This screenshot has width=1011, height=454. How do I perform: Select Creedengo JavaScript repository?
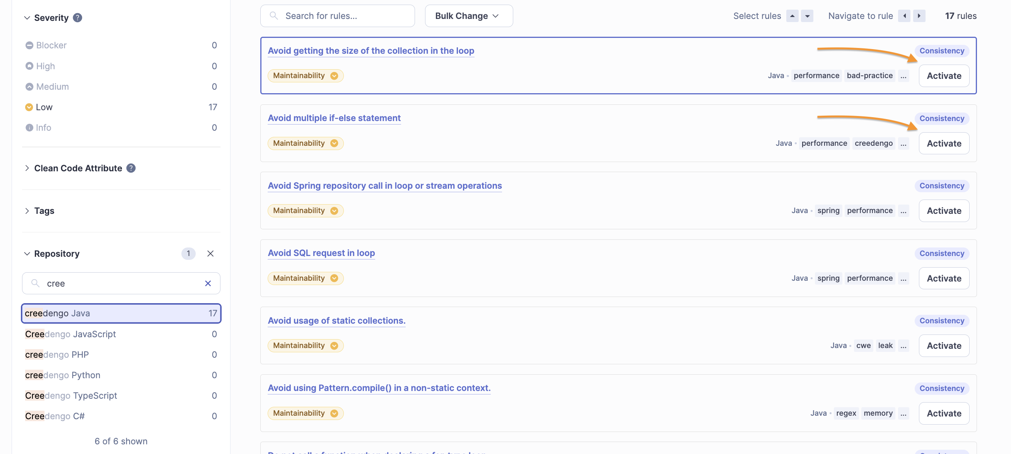click(121, 334)
